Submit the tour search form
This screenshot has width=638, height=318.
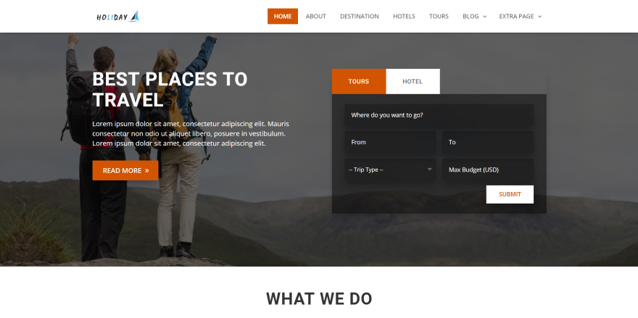click(x=510, y=194)
